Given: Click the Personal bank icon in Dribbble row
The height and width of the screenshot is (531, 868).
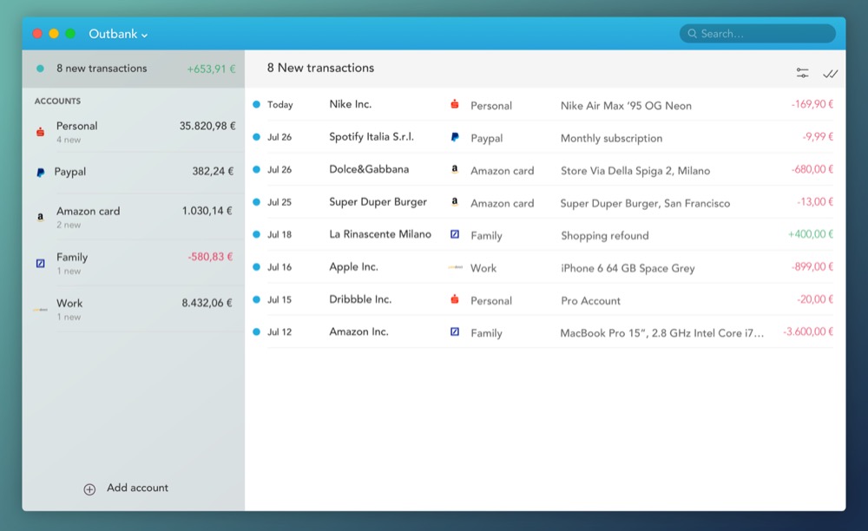Looking at the screenshot, I should [455, 299].
